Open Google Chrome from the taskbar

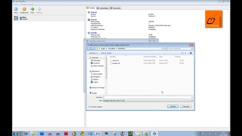click(82, 134)
